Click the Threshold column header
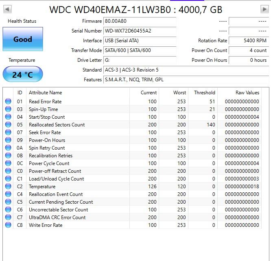Image resolution: width=271 pixels, height=261 pixels. pos(203,93)
